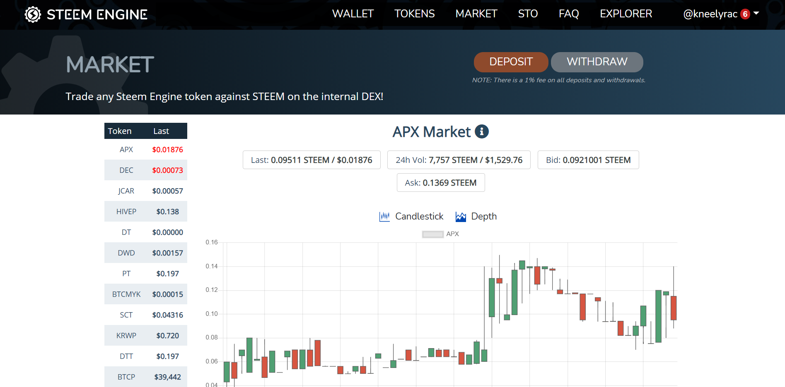Select the JCAR token row
The image size is (785, 387).
(146, 191)
